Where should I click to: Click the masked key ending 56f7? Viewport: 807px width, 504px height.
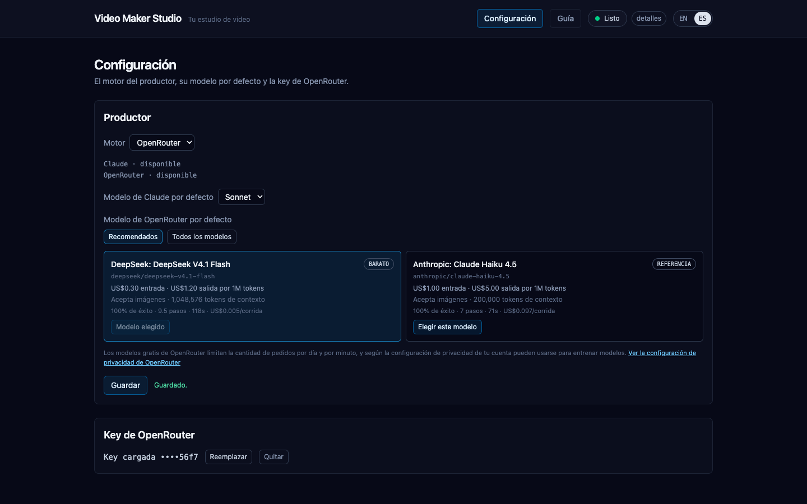click(179, 457)
